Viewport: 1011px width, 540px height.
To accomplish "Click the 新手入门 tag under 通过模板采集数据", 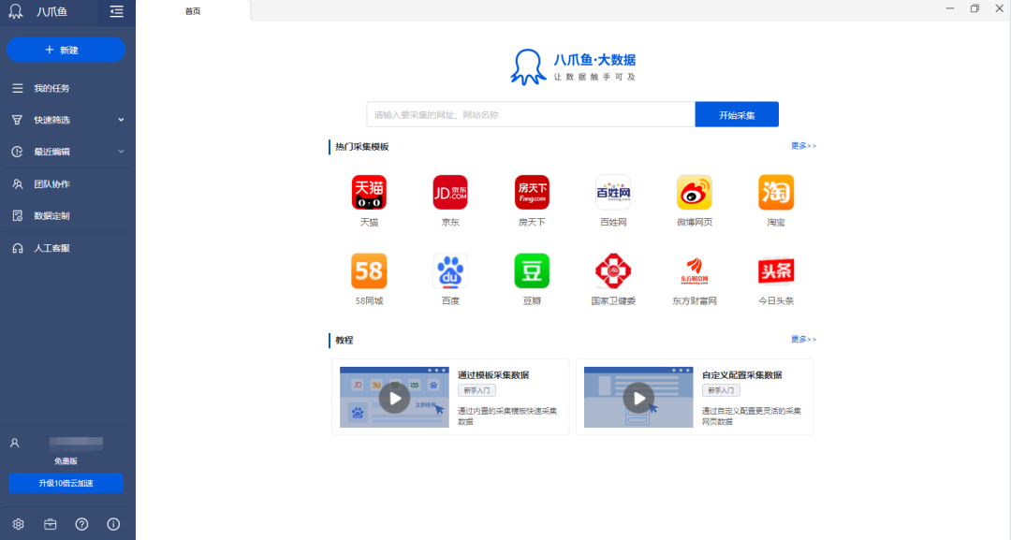I will tap(476, 390).
